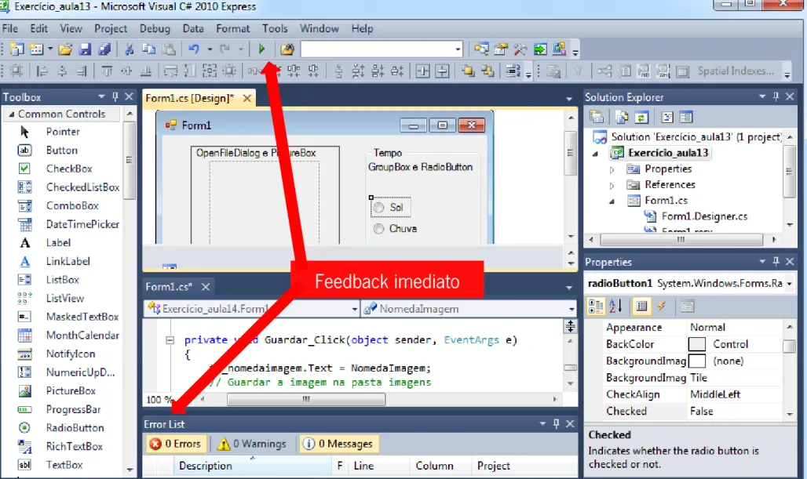Select the DateTimePicker control in Toolbox
This screenshot has width=807, height=479.
coord(82,224)
